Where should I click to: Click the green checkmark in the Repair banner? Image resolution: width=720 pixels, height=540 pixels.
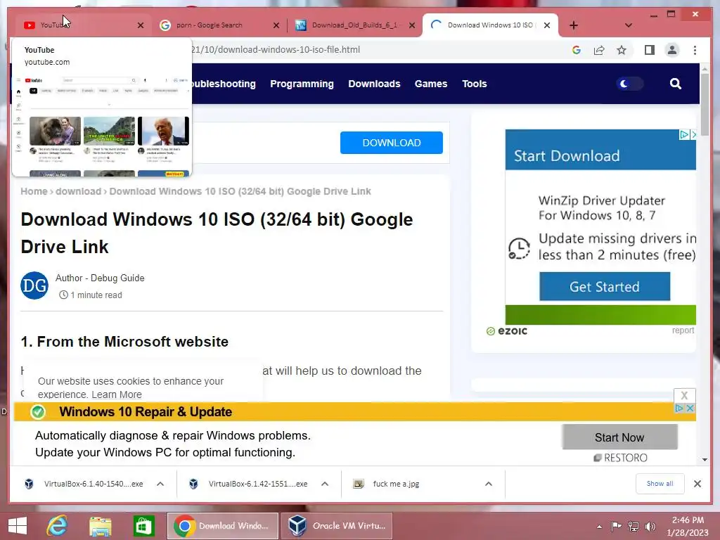click(x=38, y=412)
